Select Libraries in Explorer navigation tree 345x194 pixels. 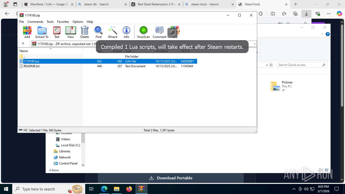[x=62, y=151]
